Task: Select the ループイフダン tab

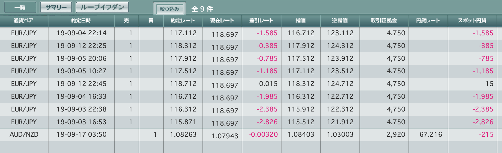Action: pyautogui.click(x=102, y=7)
